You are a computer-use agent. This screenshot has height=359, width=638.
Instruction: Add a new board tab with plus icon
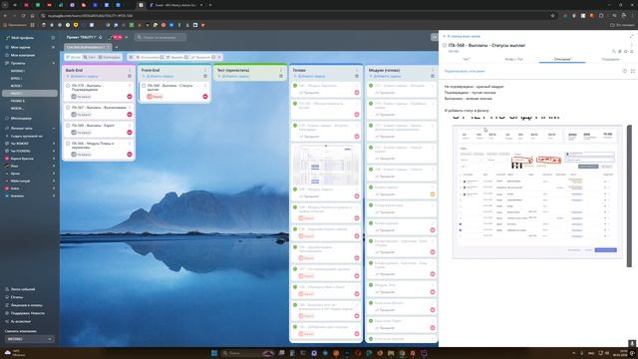117,47
